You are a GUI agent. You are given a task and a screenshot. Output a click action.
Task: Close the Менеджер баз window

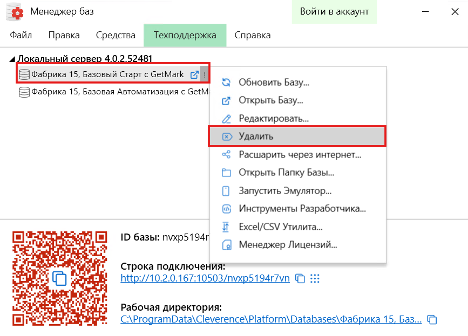(455, 12)
